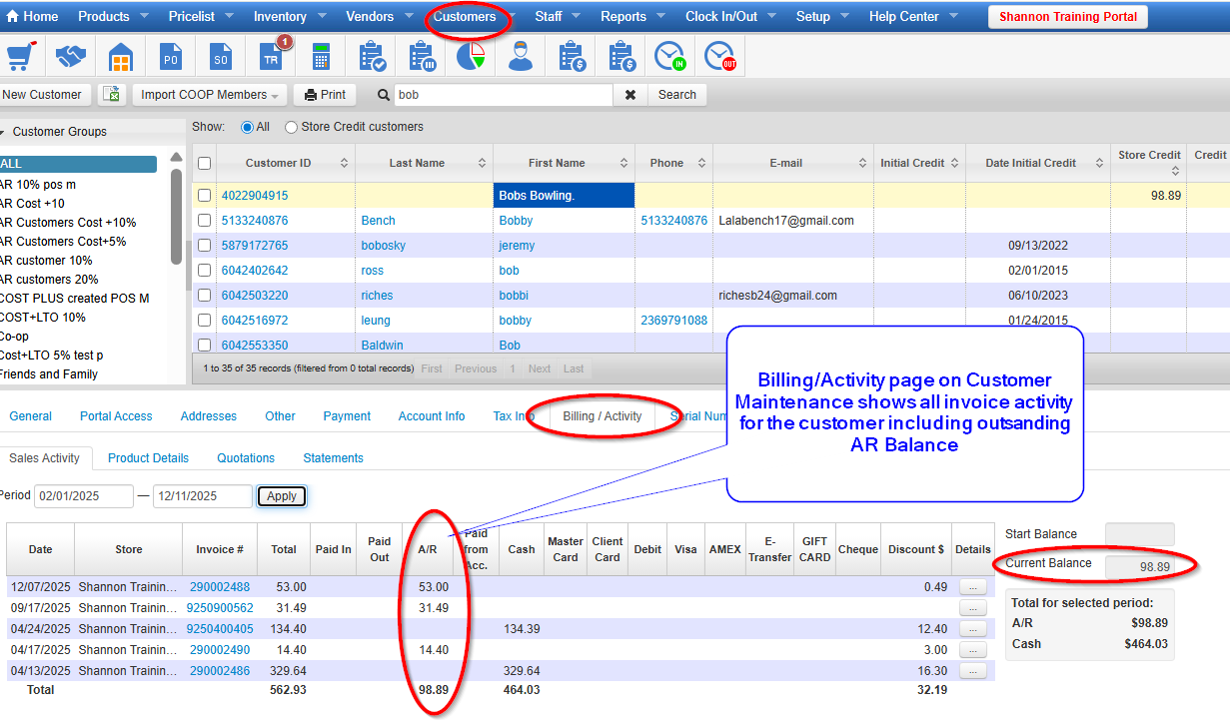Click the clipboard with pause icon

[422, 57]
